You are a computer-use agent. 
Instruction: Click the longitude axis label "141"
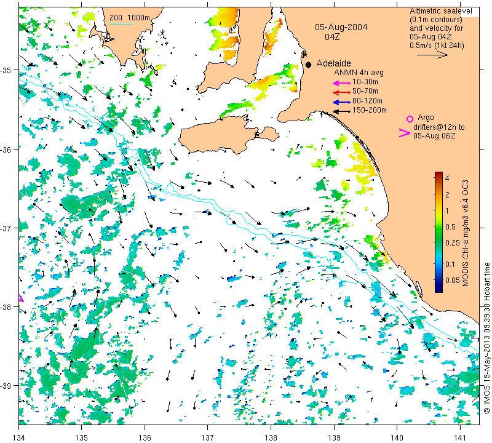(x=460, y=437)
